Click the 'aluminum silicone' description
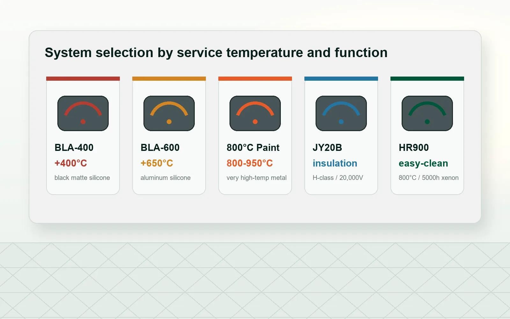The width and height of the screenshot is (510, 319). 165,178
